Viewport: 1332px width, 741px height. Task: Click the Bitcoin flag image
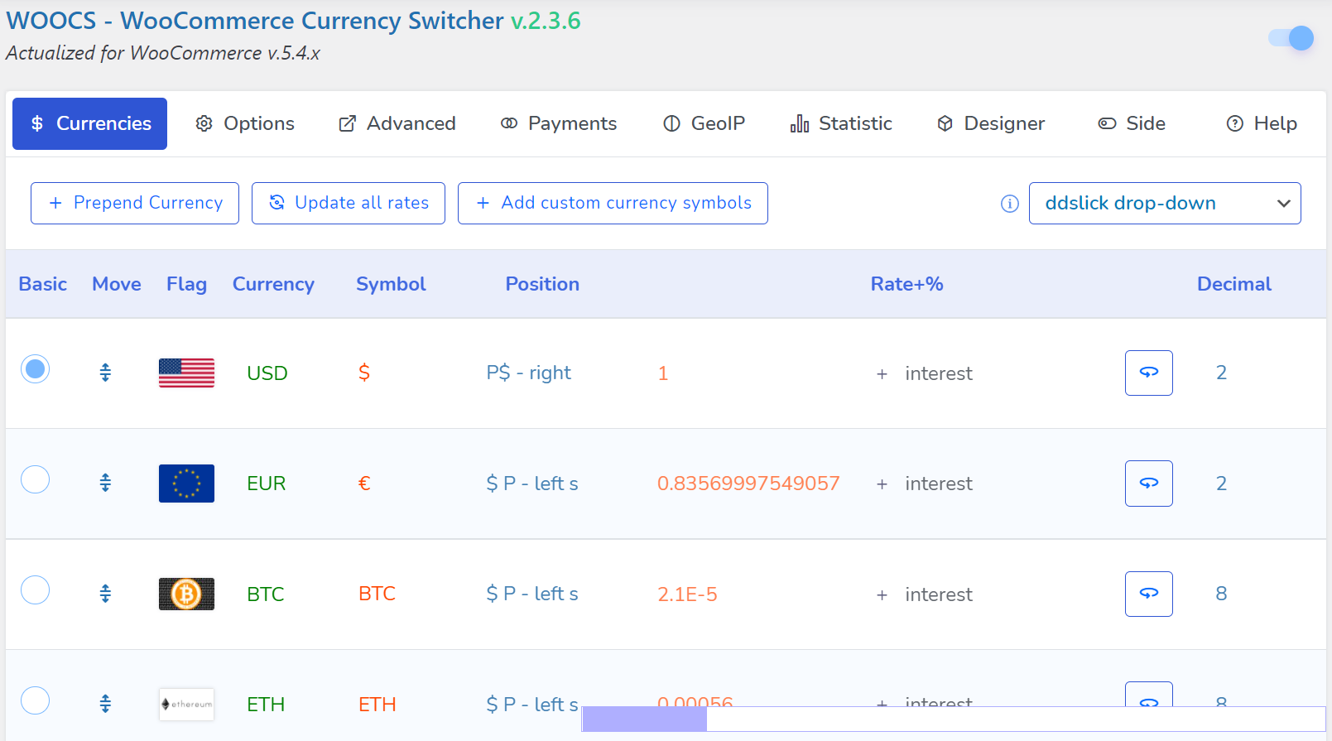[x=186, y=594]
